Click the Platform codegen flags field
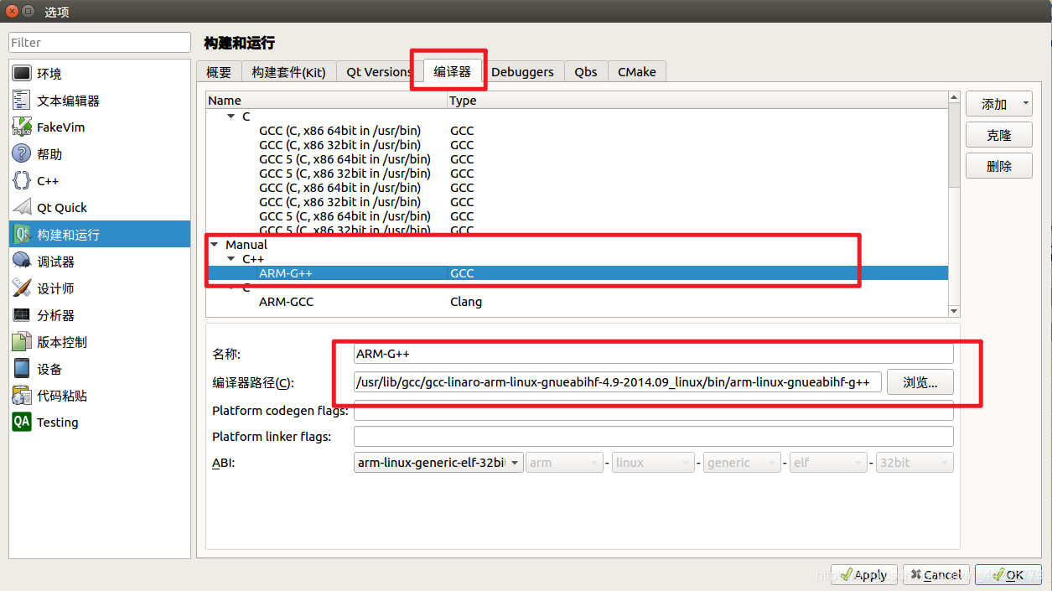1052x591 pixels. (654, 411)
